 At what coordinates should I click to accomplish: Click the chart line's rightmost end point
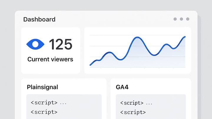pos(185,37)
